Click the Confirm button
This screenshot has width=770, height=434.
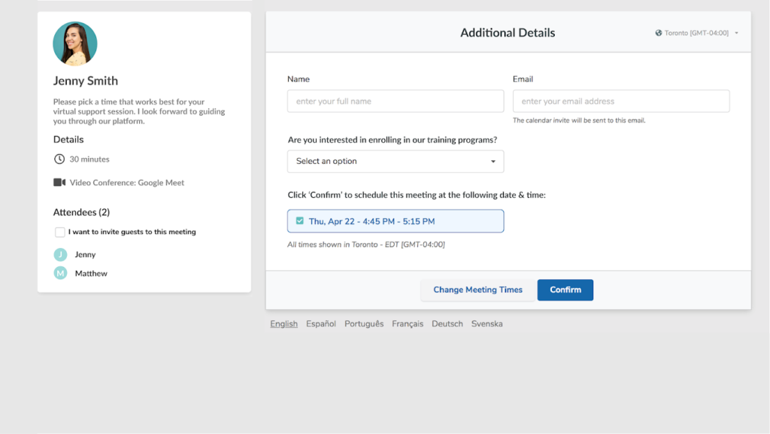(565, 290)
